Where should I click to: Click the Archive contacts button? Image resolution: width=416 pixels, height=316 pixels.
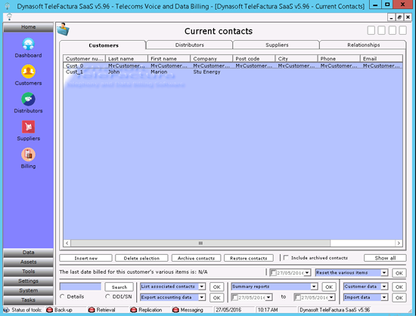pyautogui.click(x=196, y=258)
